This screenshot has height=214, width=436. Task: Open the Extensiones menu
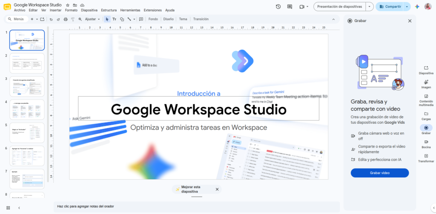tap(153, 10)
